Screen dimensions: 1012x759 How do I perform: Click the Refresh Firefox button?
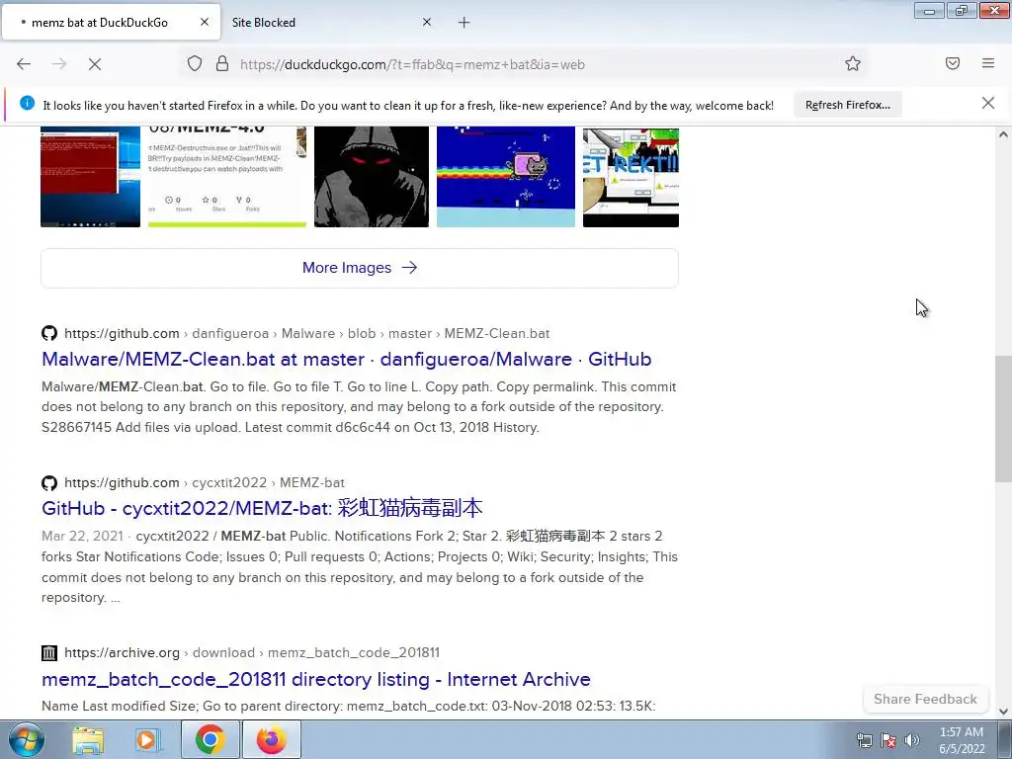click(847, 105)
